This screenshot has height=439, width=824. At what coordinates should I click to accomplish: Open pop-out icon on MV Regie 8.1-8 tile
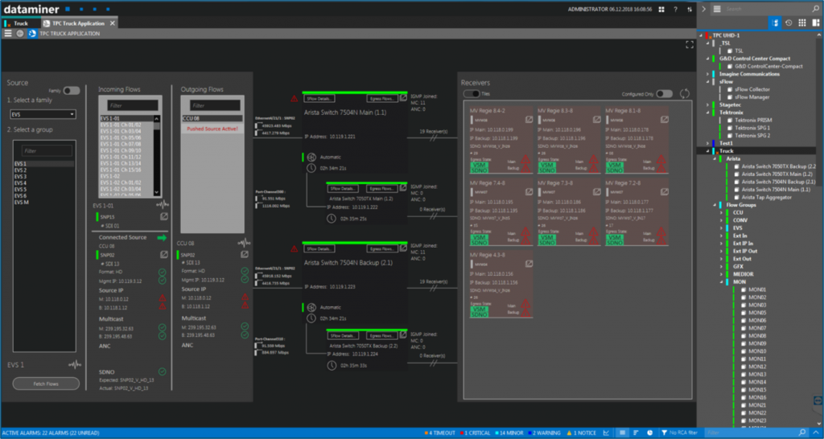665,120
